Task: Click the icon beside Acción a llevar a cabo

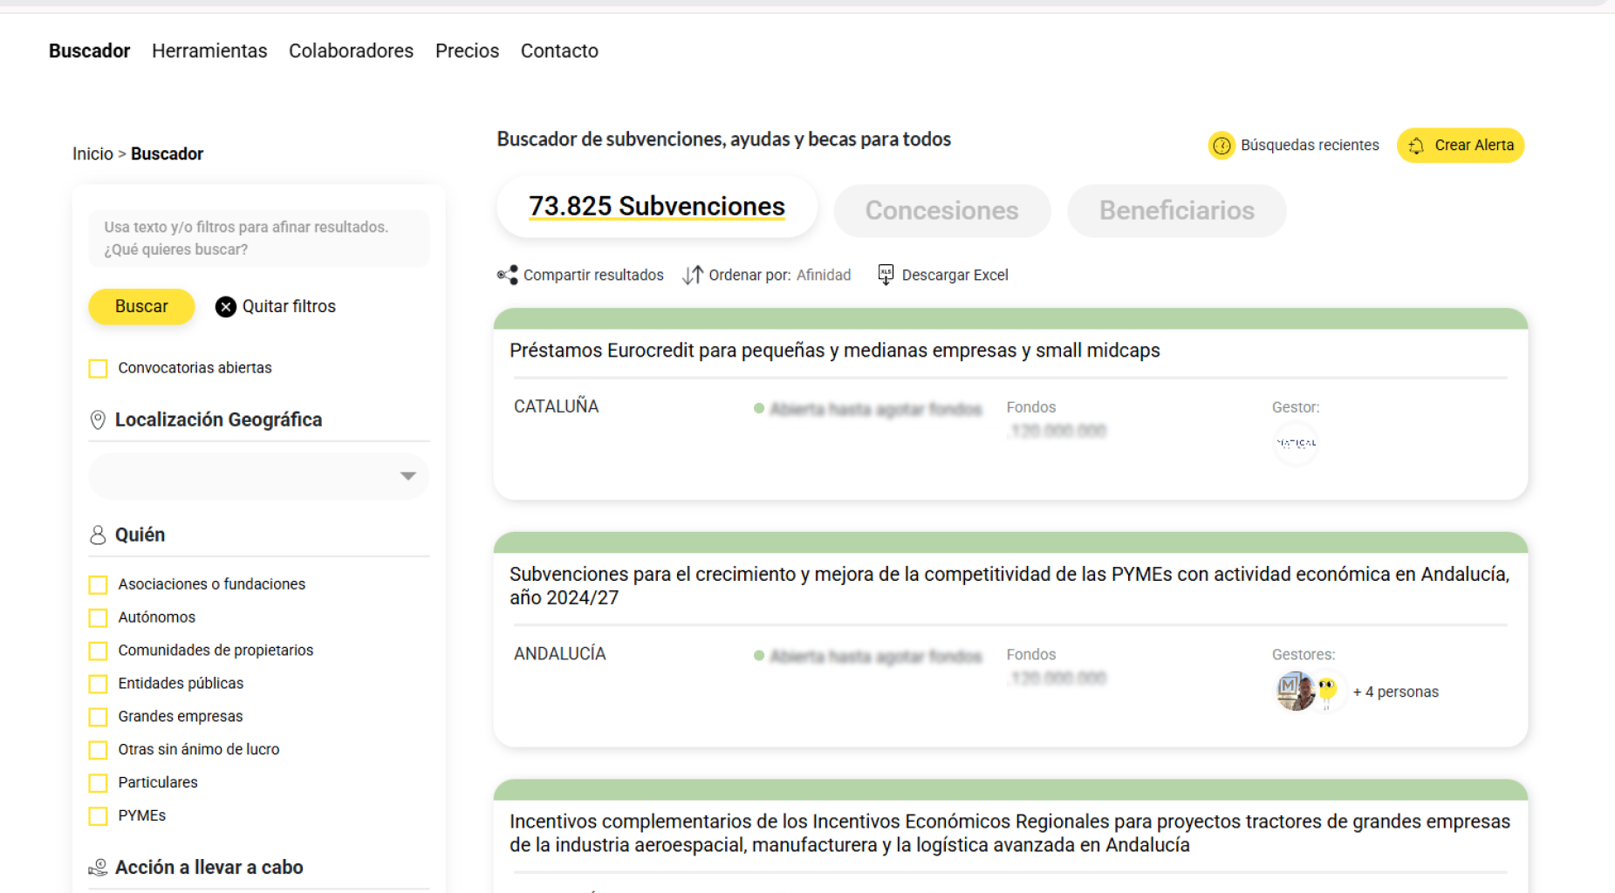Action: 97,866
